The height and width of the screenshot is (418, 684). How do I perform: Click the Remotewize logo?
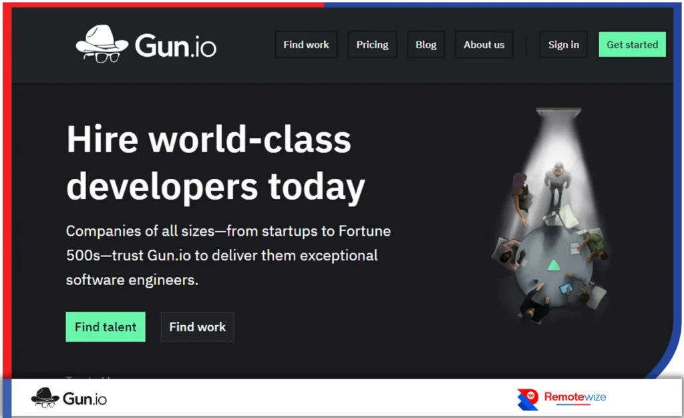pyautogui.click(x=562, y=399)
